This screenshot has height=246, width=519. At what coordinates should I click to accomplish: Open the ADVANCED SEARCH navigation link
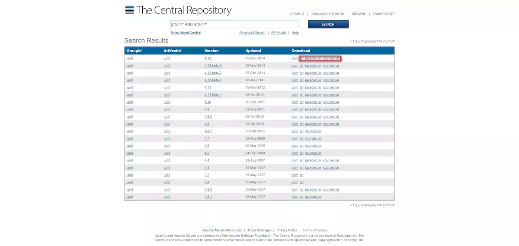click(x=328, y=14)
